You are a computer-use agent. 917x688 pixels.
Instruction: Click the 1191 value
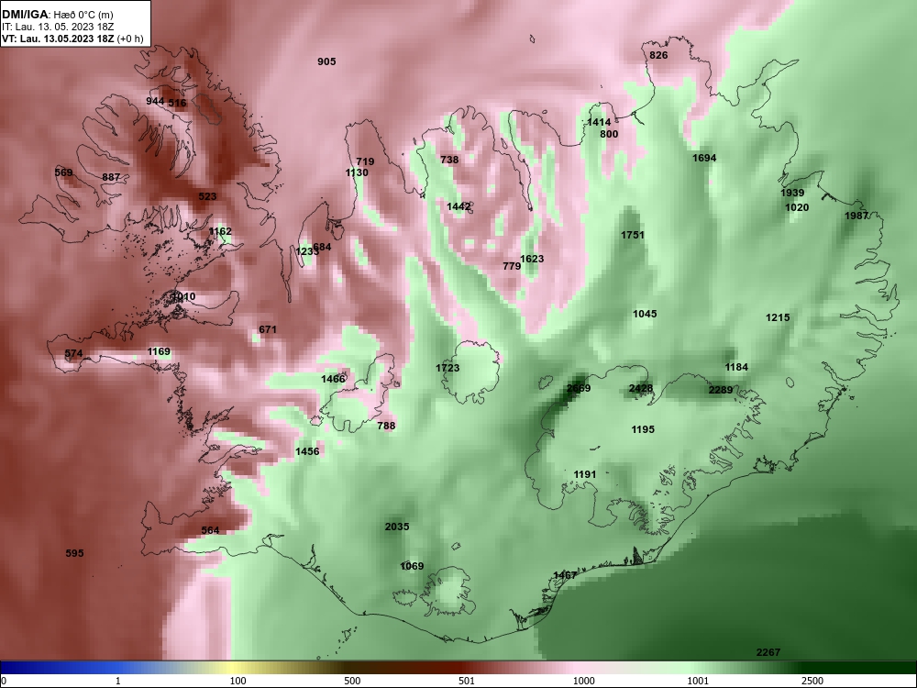click(585, 475)
